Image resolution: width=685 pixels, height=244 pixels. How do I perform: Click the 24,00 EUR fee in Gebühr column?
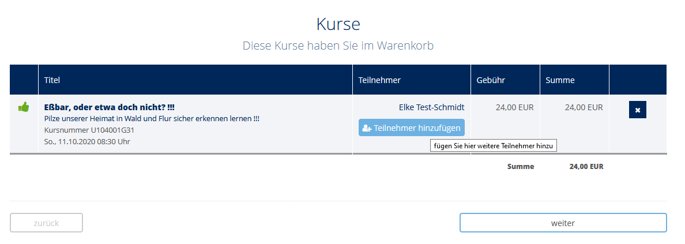click(514, 107)
